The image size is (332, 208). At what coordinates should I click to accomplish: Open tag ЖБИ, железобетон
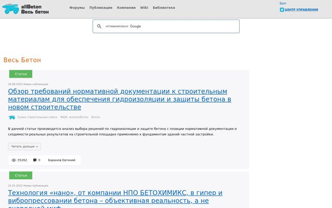tap(74, 117)
